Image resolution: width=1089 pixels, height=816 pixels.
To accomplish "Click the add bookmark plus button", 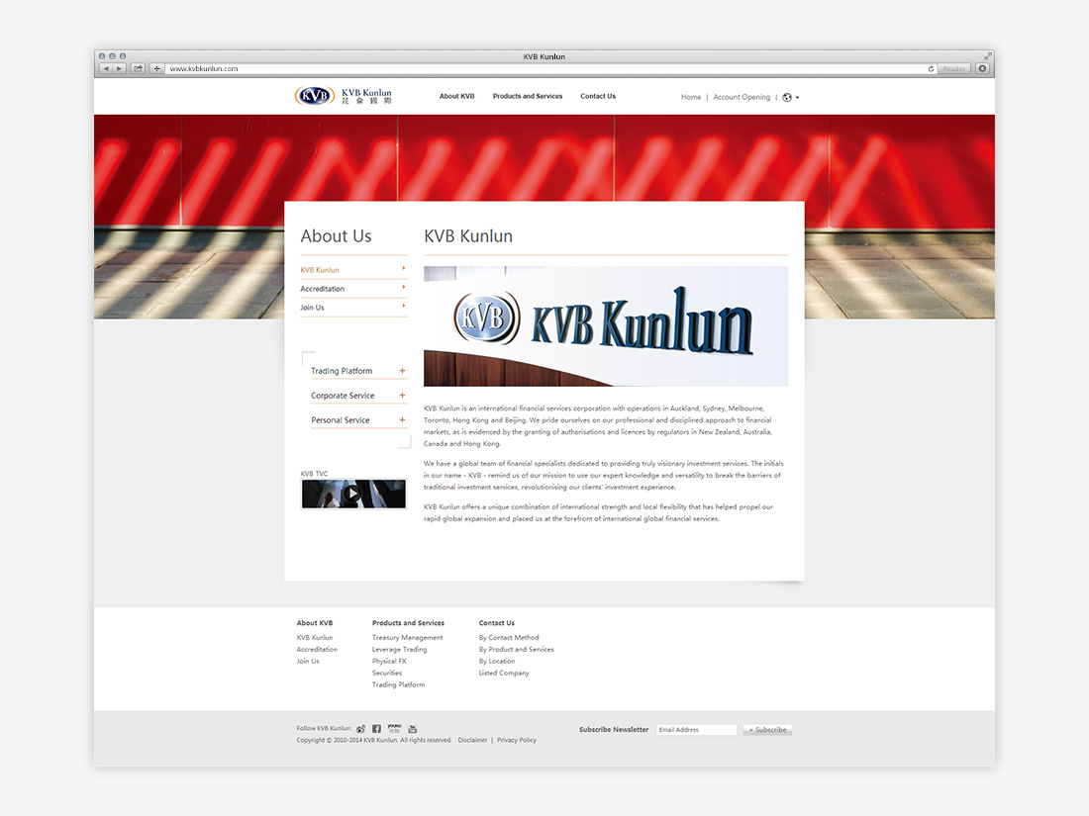I will [157, 68].
